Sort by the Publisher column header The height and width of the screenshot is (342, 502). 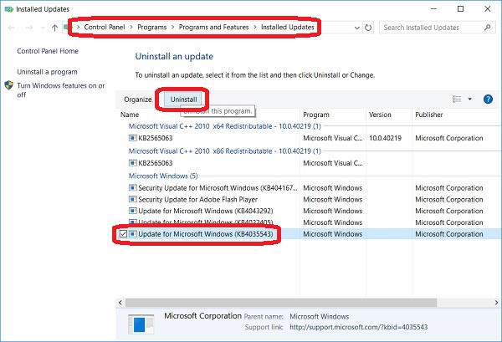[428, 115]
